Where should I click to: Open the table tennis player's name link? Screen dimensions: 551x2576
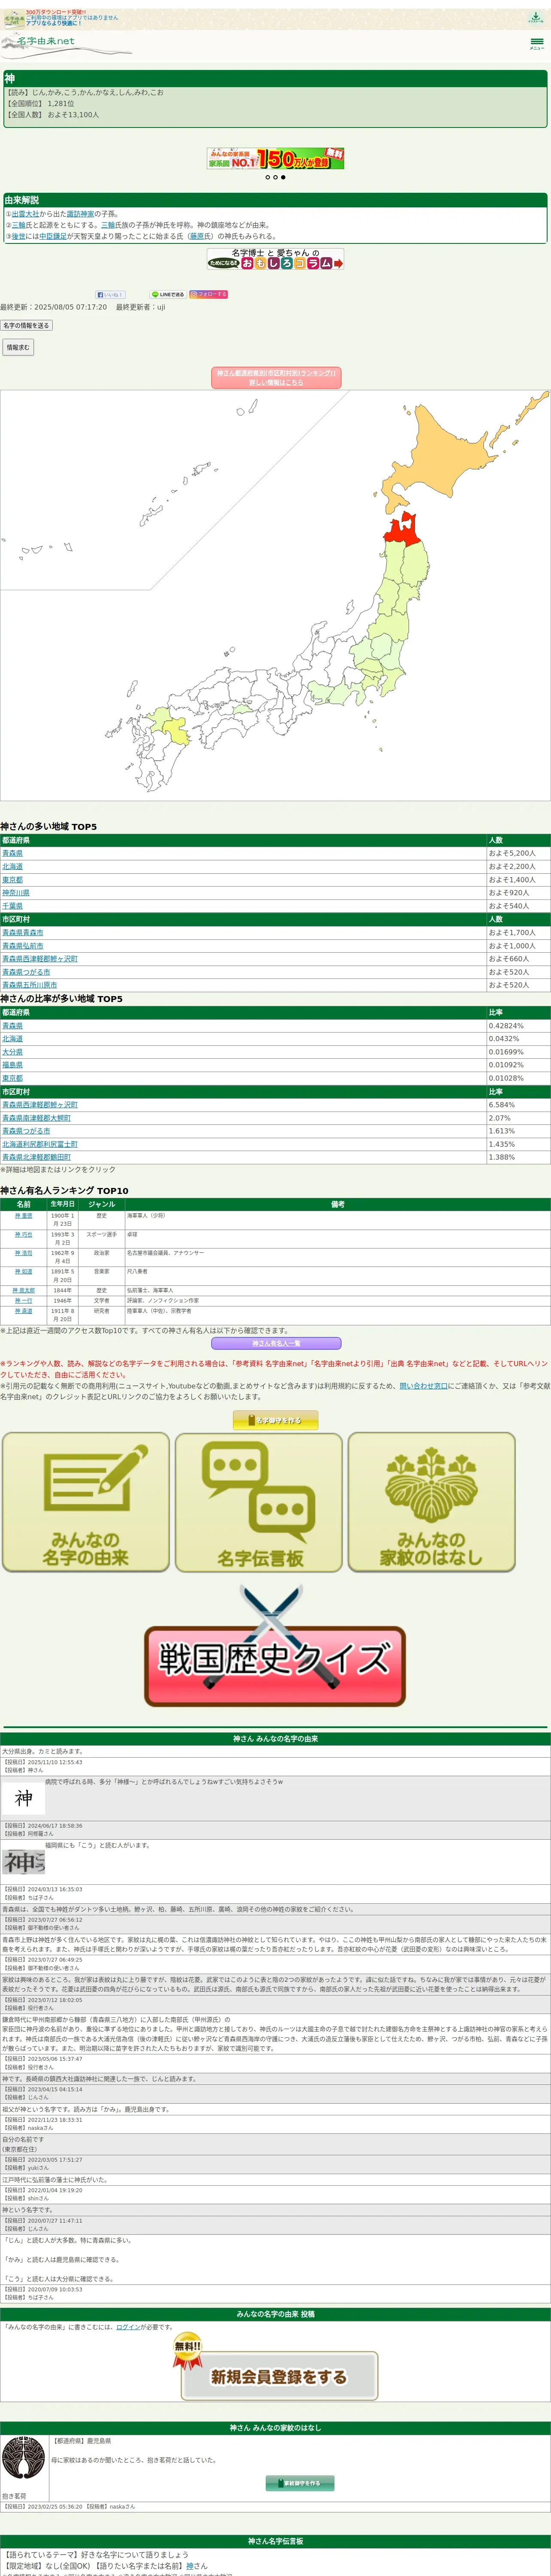coord(23,1235)
